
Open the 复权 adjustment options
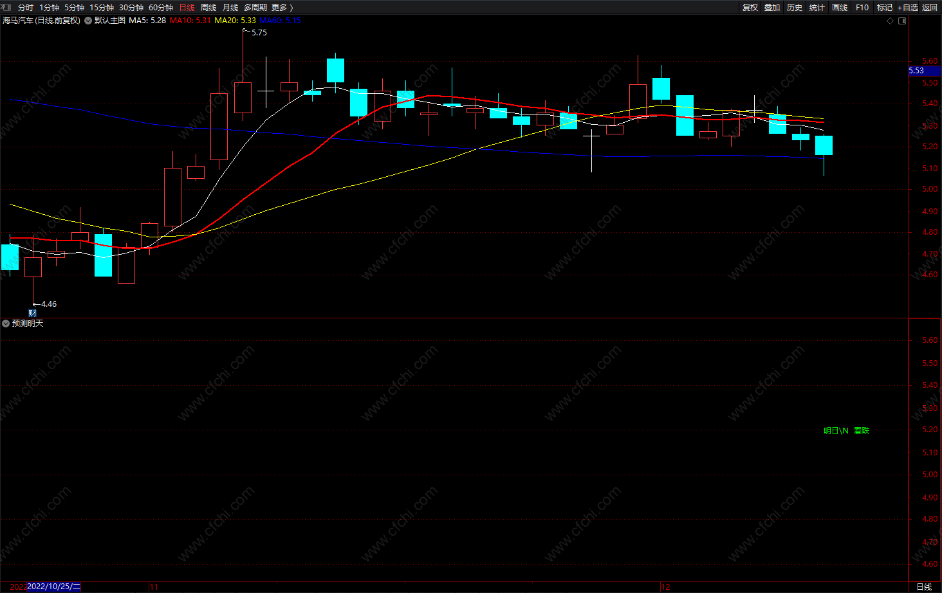pyautogui.click(x=750, y=8)
